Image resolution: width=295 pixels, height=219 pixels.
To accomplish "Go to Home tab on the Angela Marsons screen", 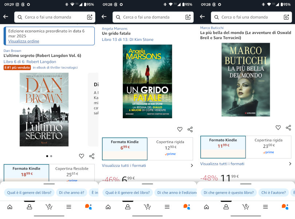I will [x=108, y=207].
